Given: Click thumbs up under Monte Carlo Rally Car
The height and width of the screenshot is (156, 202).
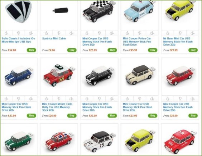Looking at the screenshot, I should (47, 99).
